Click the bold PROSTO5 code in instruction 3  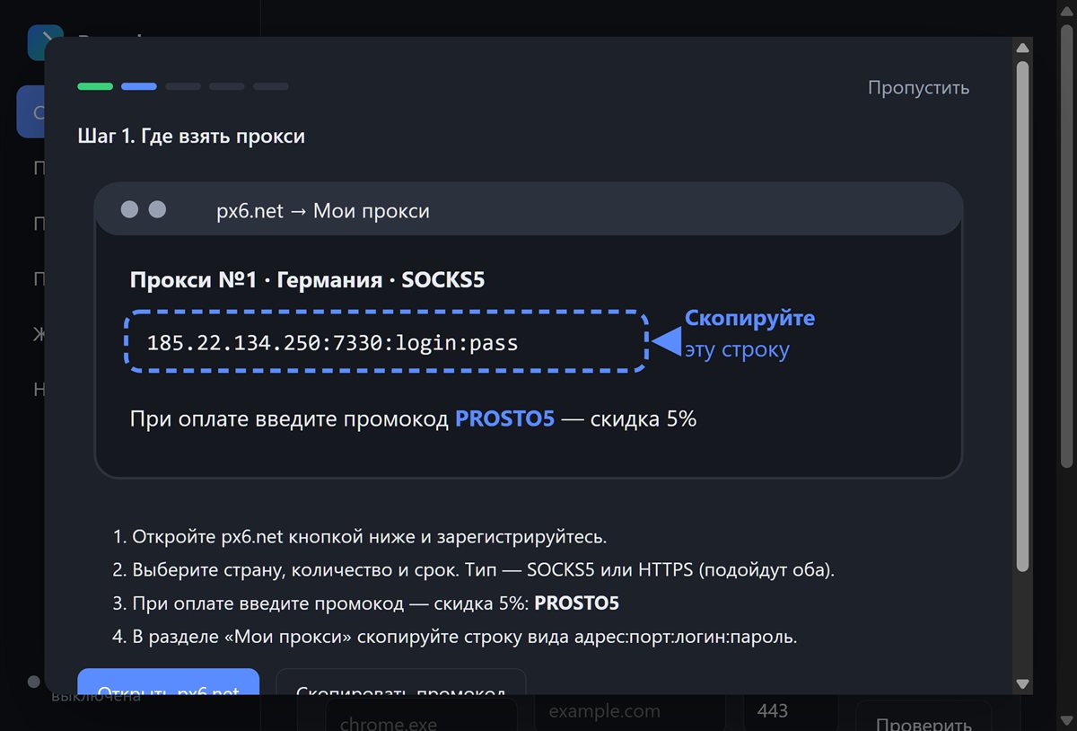pyautogui.click(x=577, y=603)
